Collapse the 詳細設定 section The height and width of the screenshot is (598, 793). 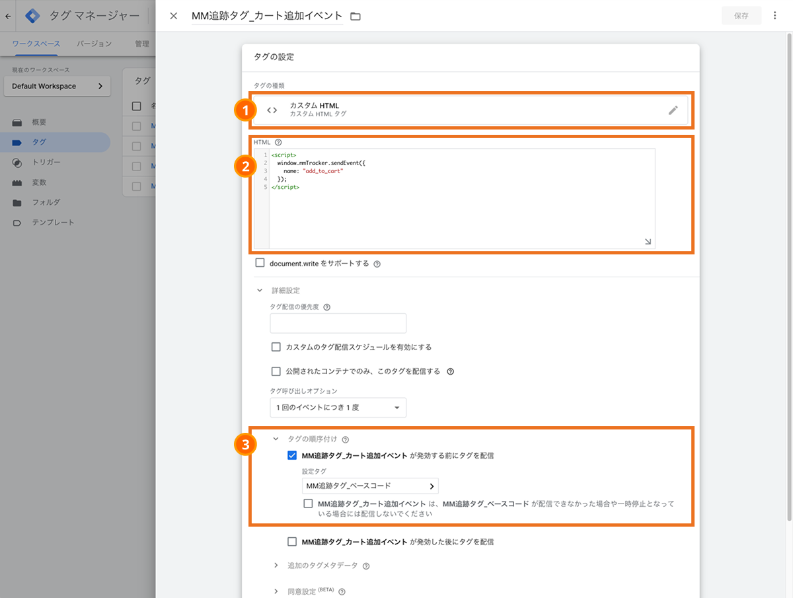click(x=259, y=290)
